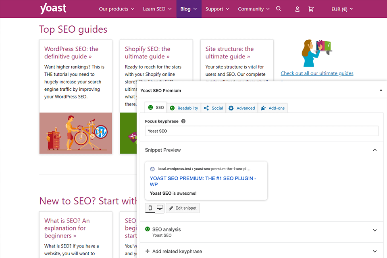The image size is (387, 258).
Task: Switch to the Advanced tab
Action: pos(241,108)
